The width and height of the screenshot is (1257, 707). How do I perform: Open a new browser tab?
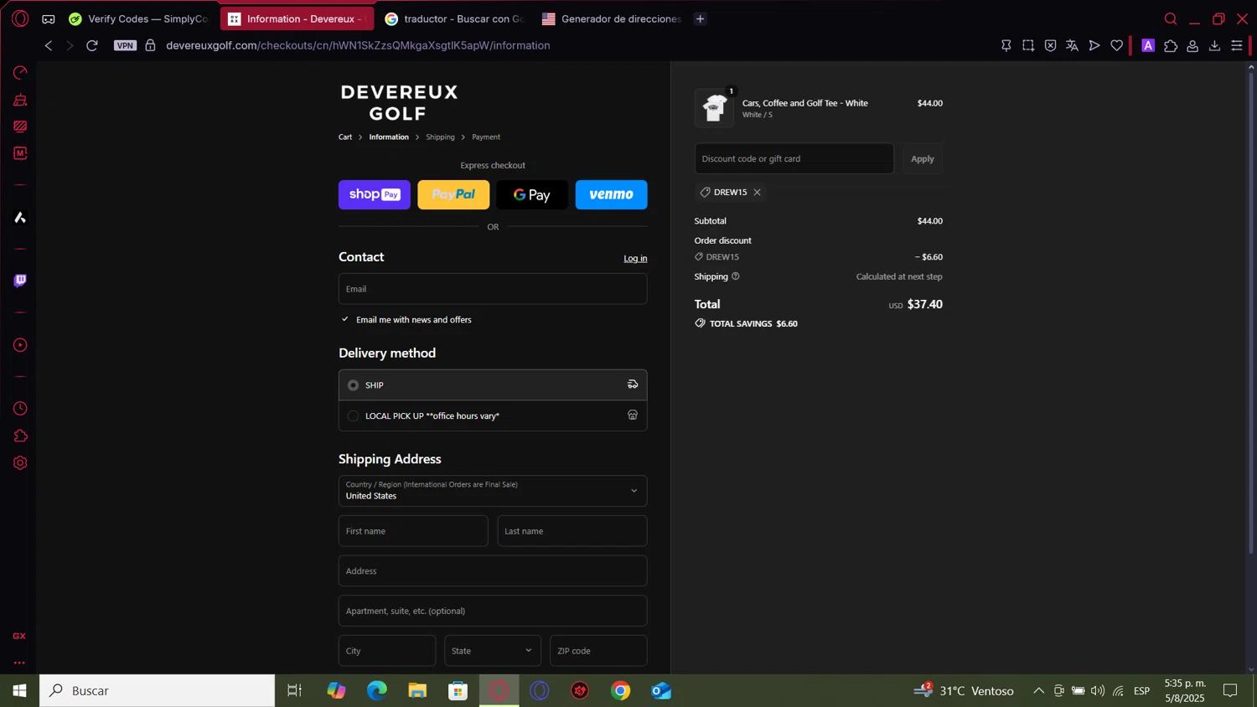[701, 18]
